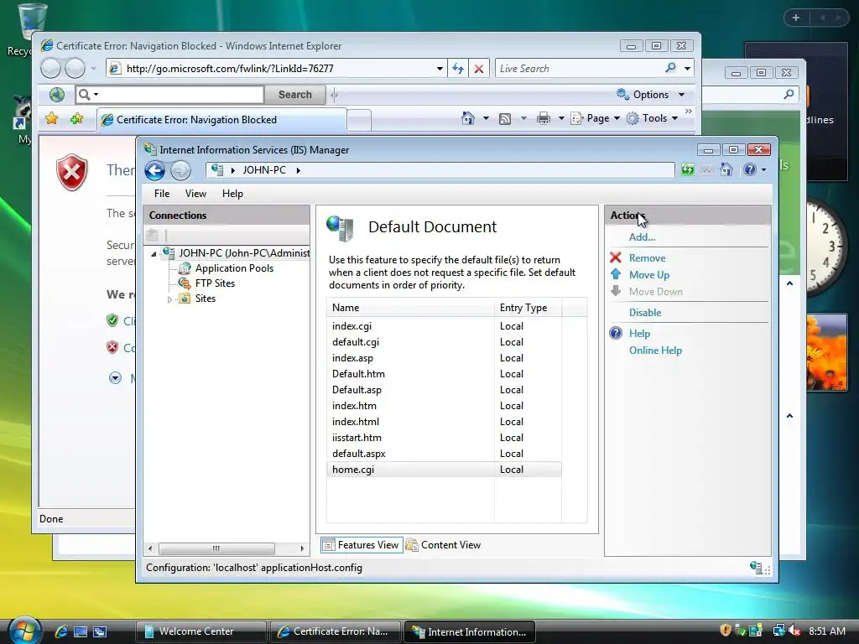Click the Search button in IE toolbar

coord(294,95)
